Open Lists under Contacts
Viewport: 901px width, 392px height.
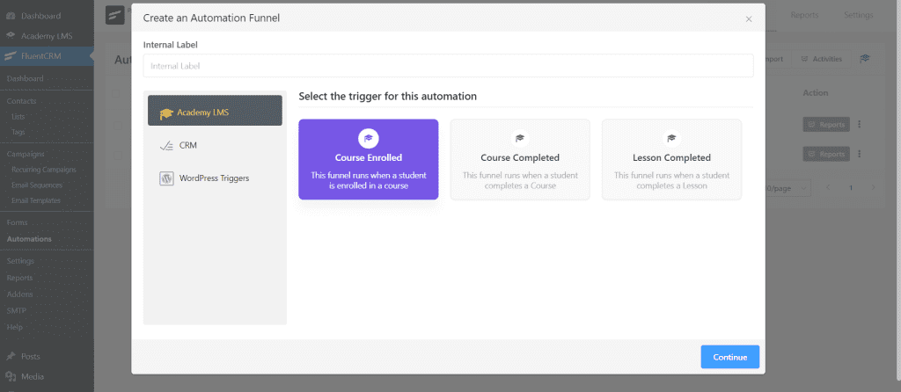[18, 117]
